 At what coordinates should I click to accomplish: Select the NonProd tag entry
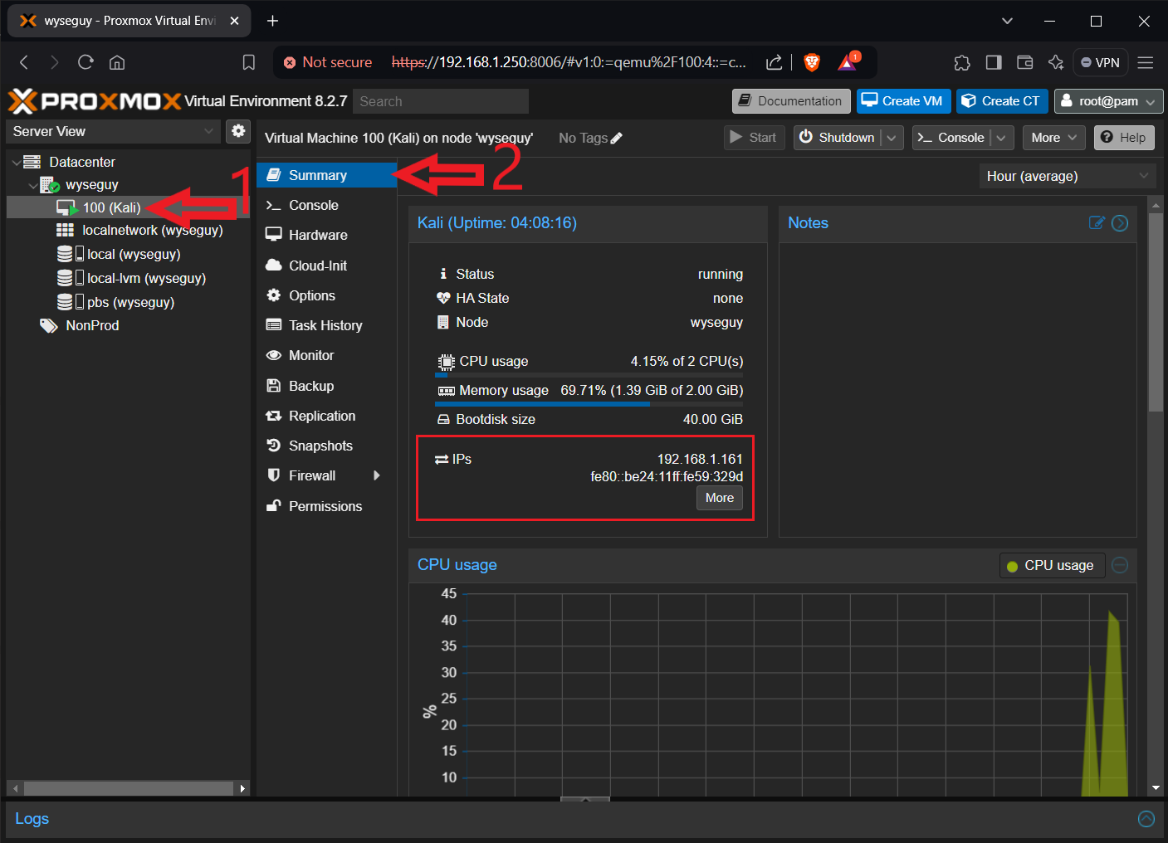[128, 325]
